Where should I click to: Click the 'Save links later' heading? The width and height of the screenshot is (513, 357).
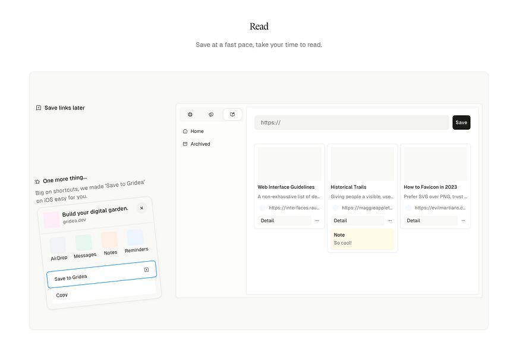pos(64,108)
